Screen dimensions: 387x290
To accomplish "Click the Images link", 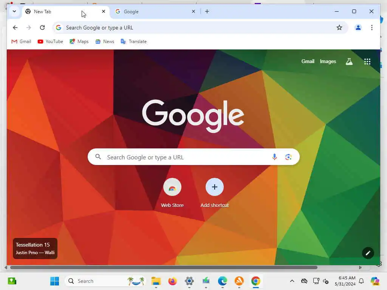I will pos(328,62).
